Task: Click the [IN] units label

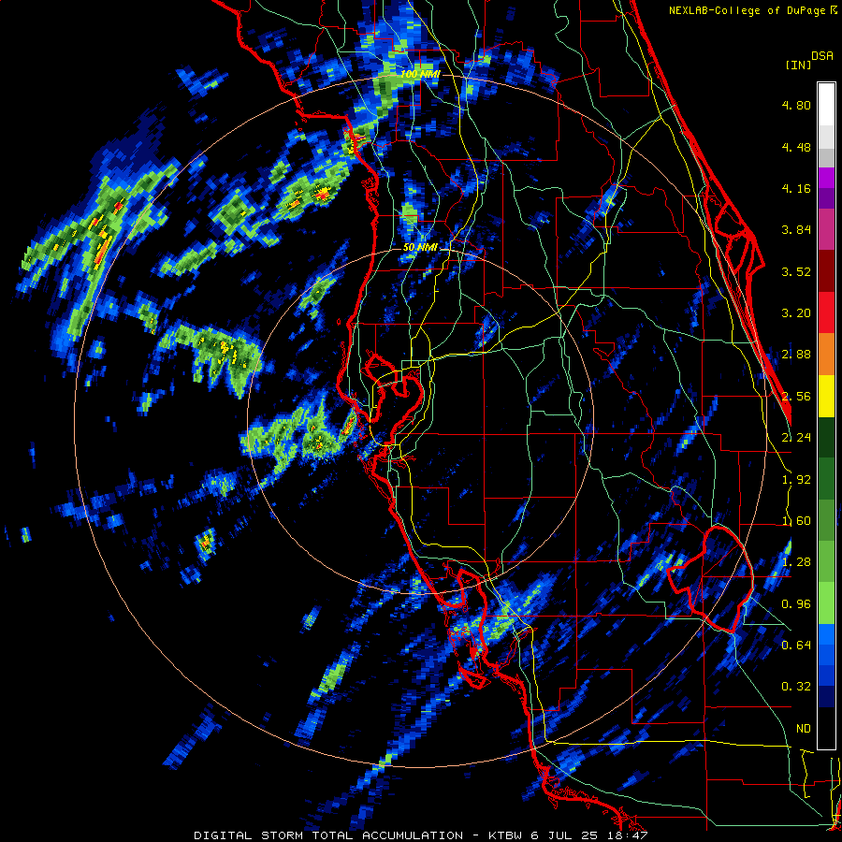Action: tap(798, 65)
